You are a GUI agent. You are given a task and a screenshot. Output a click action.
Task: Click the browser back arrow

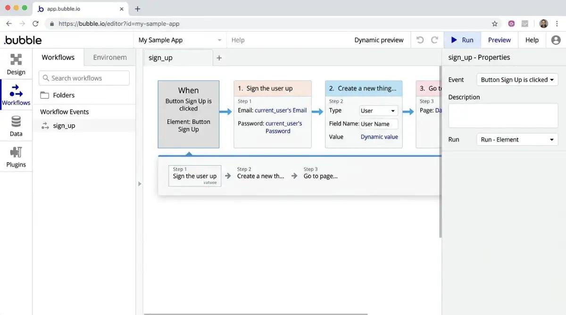click(x=9, y=24)
